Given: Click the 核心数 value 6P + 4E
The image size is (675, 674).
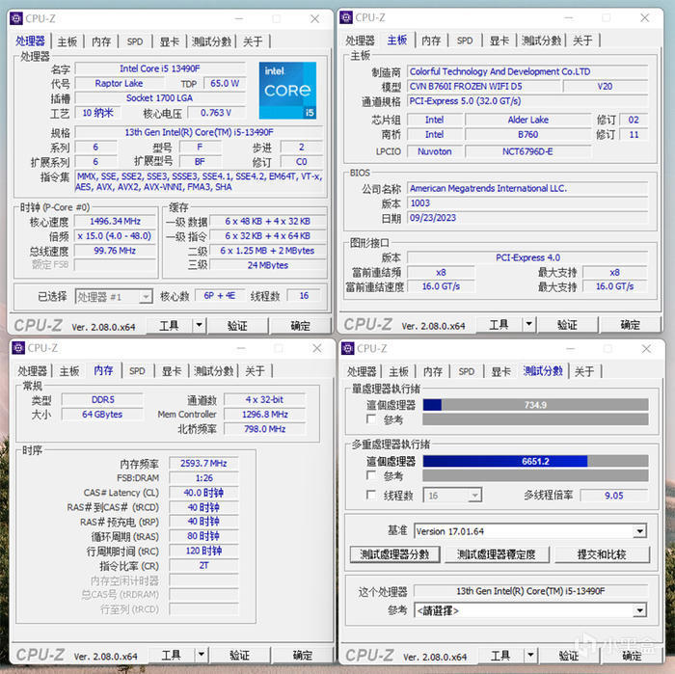Looking at the screenshot, I should [220, 296].
